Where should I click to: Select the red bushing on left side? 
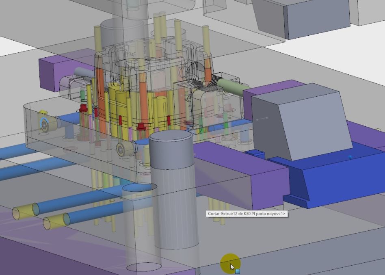(x=83, y=108)
